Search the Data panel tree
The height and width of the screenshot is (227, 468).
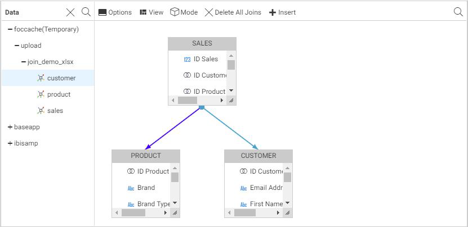pyautogui.click(x=86, y=12)
